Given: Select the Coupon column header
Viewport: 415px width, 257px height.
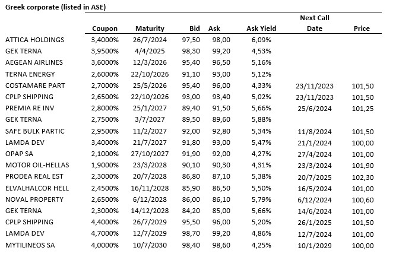Looking at the screenshot, I should [x=105, y=28].
